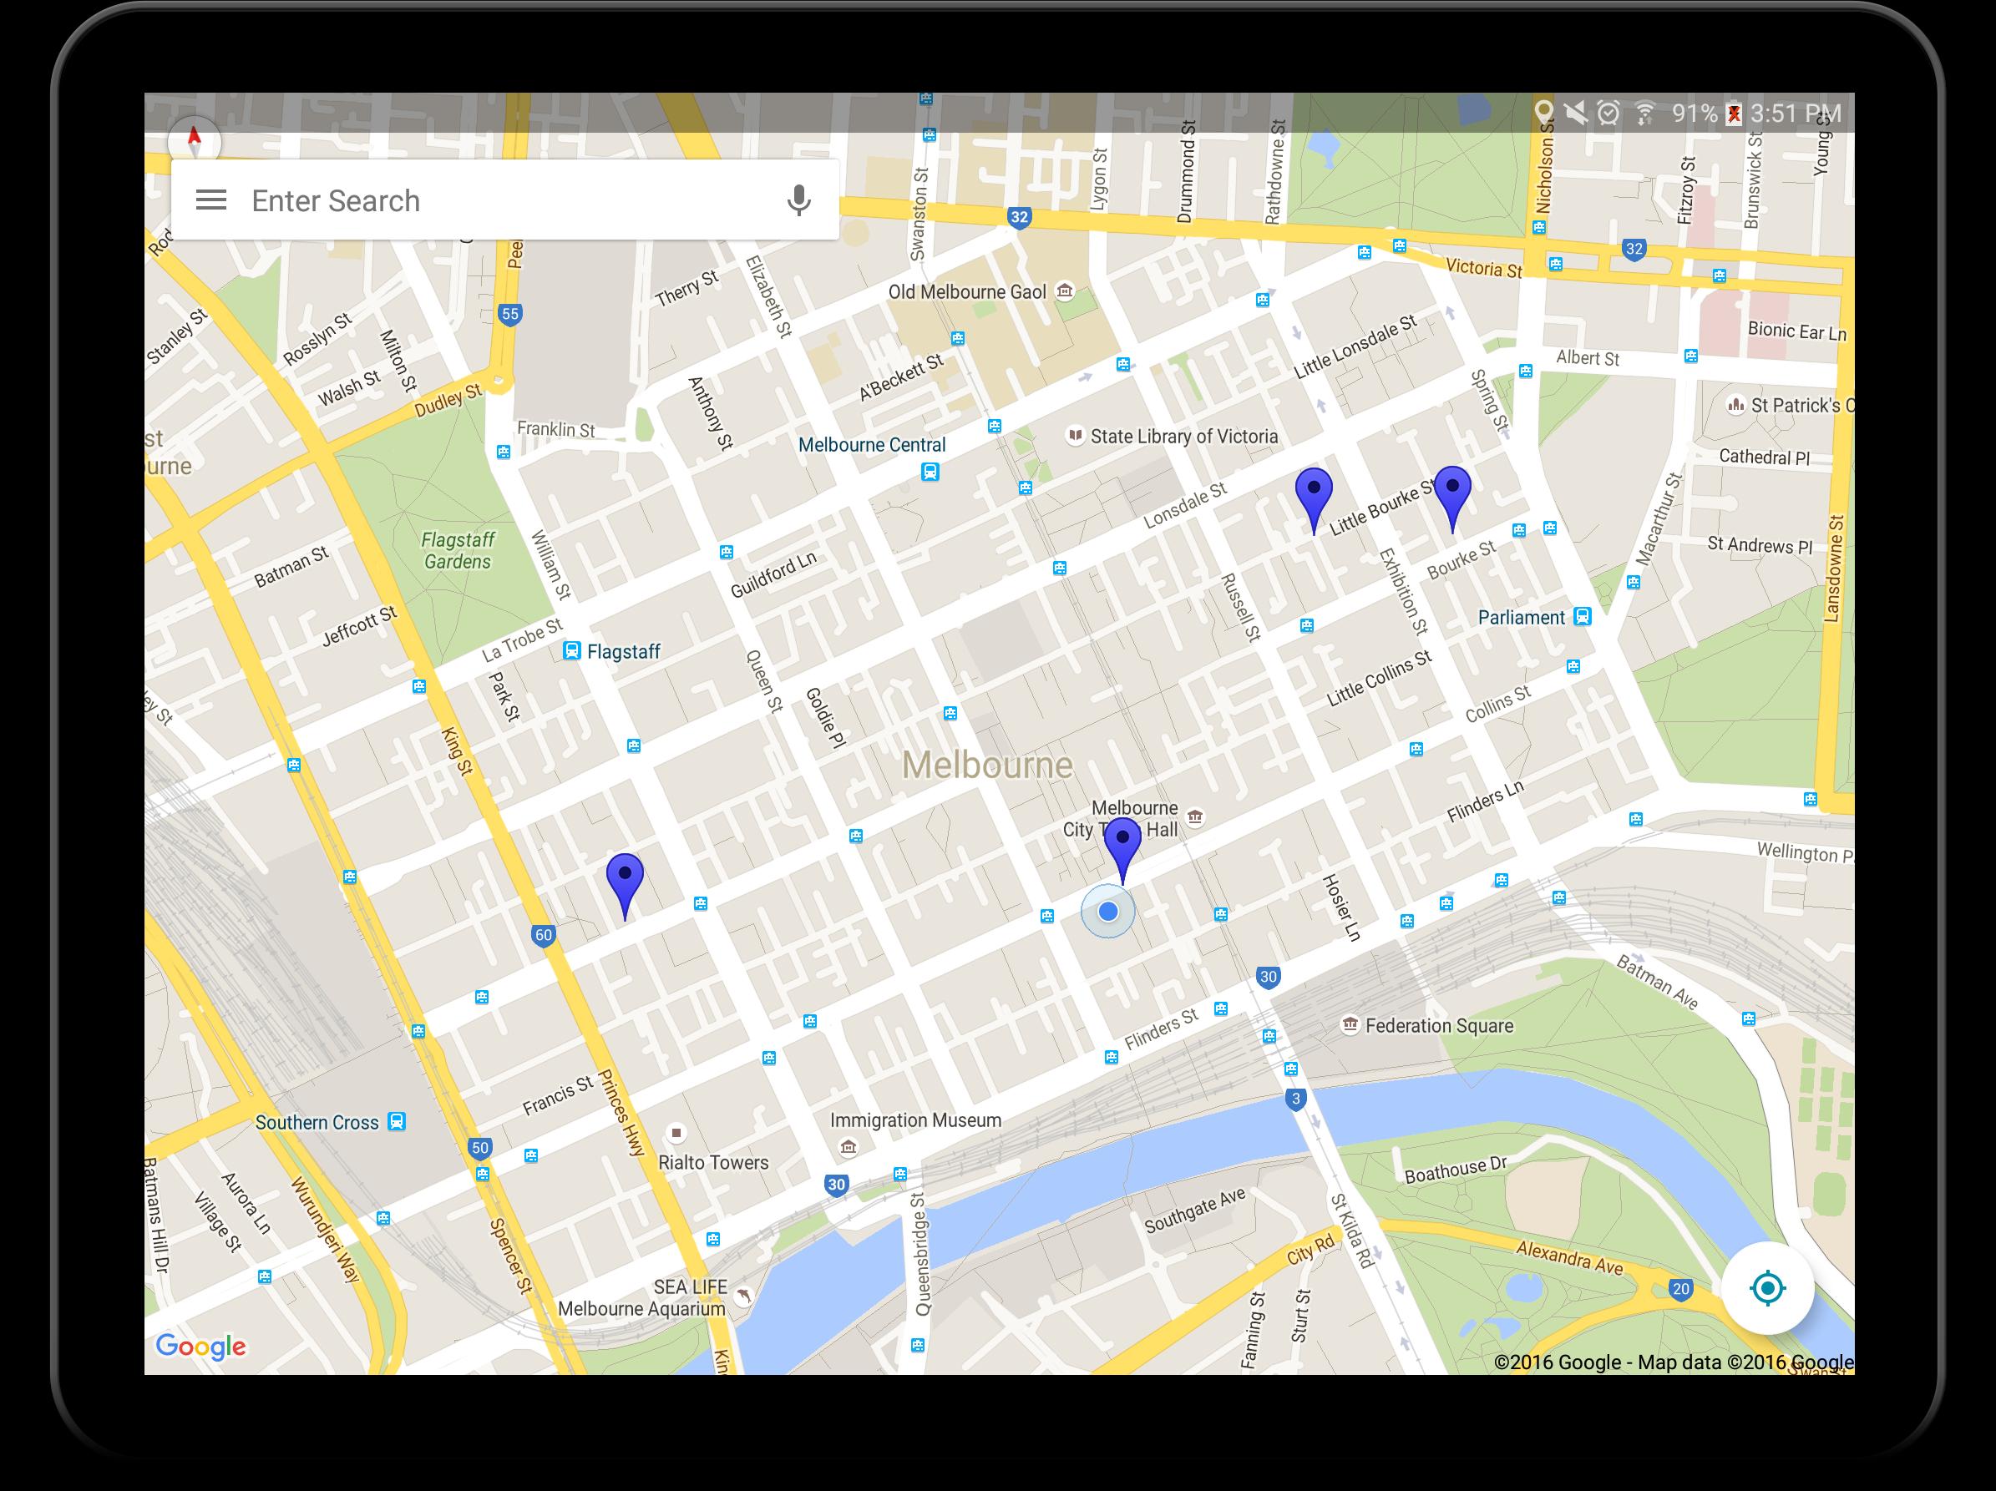Viewport: 1996px width, 1491px height.
Task: Tap the Melbourne Central station icon
Action: (930, 472)
